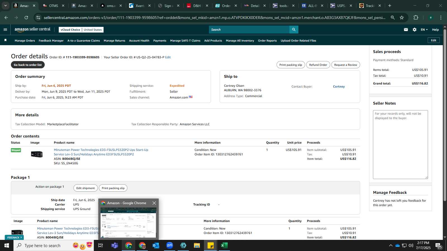447x251 pixels.
Task: Open the notifications center icon
Action: (438, 245)
